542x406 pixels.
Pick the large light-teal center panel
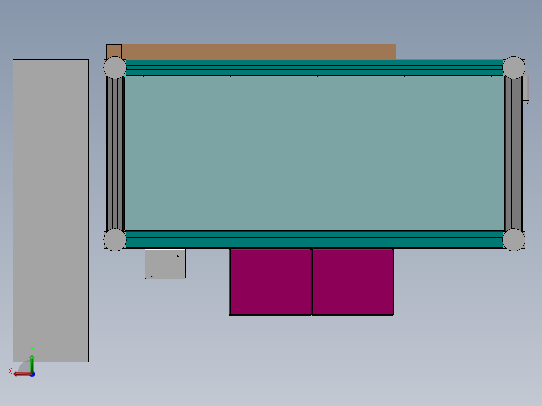[x=315, y=153]
